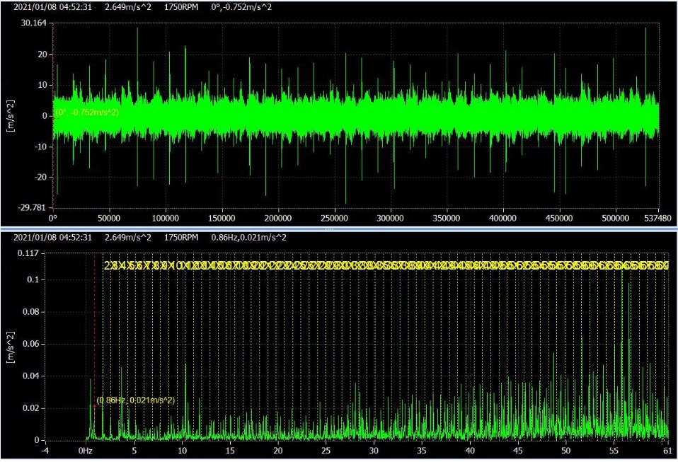This screenshot has height=462, width=678.
Task: Click the 250000 tick on the waveform x-axis
Action: 334,219
